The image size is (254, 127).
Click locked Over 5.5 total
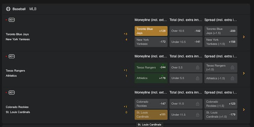[186, 68]
